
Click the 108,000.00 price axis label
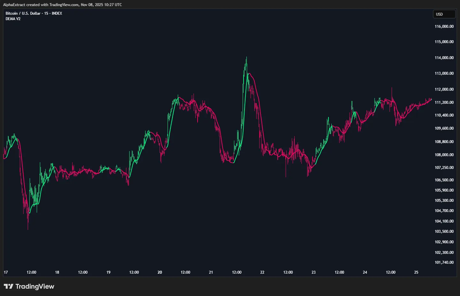pyautogui.click(x=444, y=155)
